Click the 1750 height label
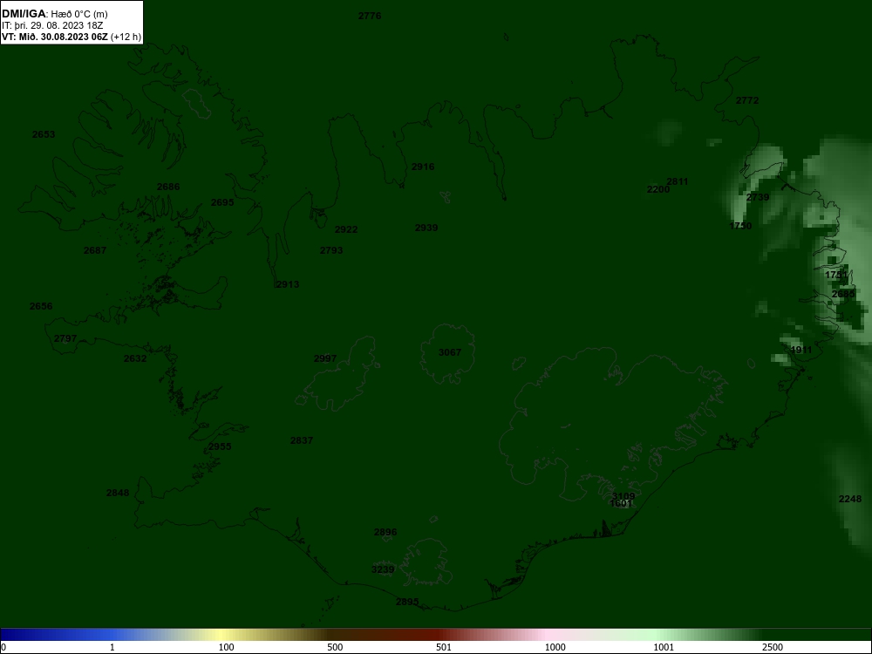The width and height of the screenshot is (872, 654). (x=740, y=226)
